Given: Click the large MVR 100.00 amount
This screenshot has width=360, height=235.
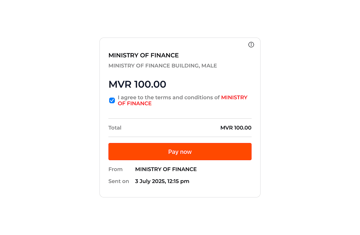Looking at the screenshot, I should click(137, 84).
